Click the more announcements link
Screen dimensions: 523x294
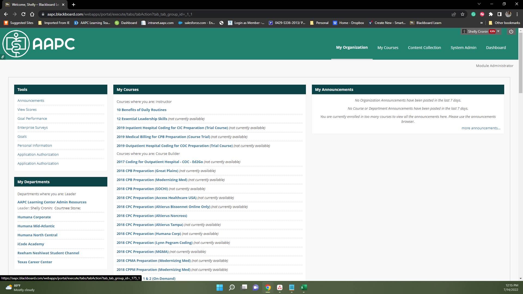point(481,128)
